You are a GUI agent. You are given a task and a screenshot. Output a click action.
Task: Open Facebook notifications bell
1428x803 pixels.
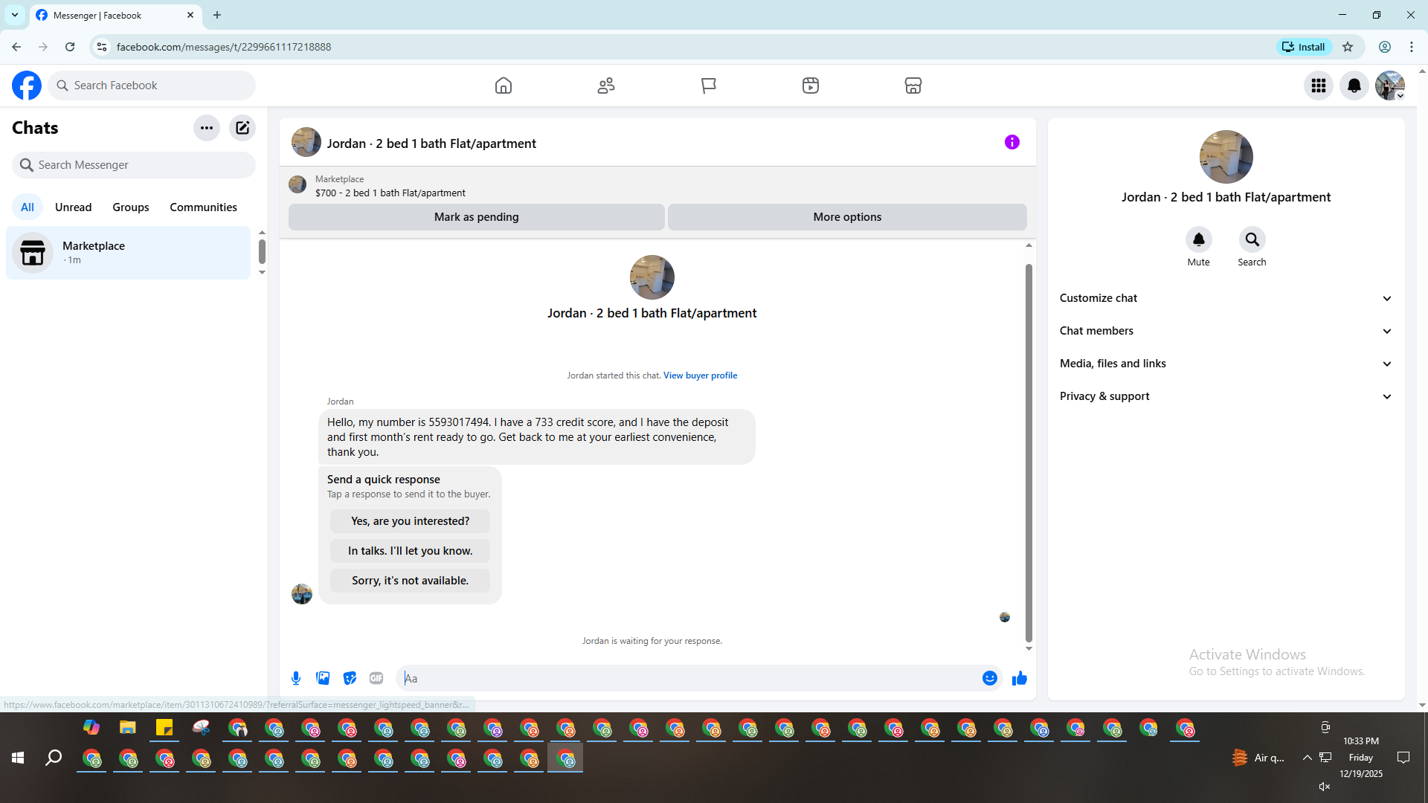pos(1354,86)
